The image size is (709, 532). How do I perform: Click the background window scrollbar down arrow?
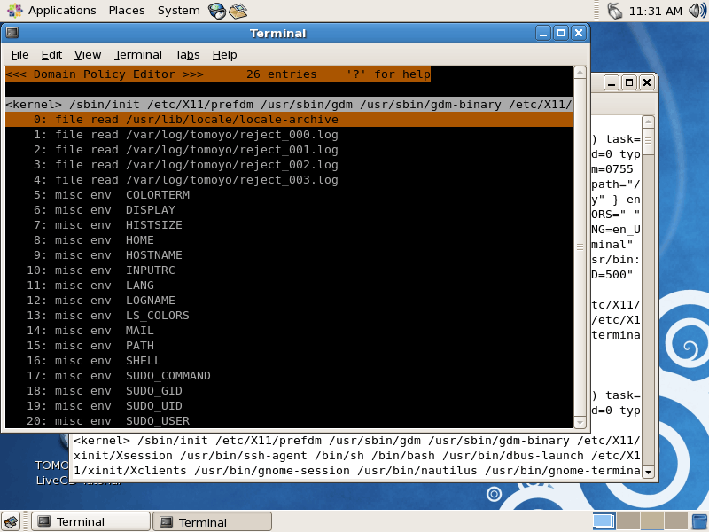tap(648, 473)
